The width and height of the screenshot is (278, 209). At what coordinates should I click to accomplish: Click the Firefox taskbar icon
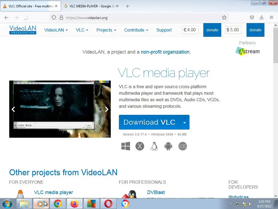click(74, 204)
